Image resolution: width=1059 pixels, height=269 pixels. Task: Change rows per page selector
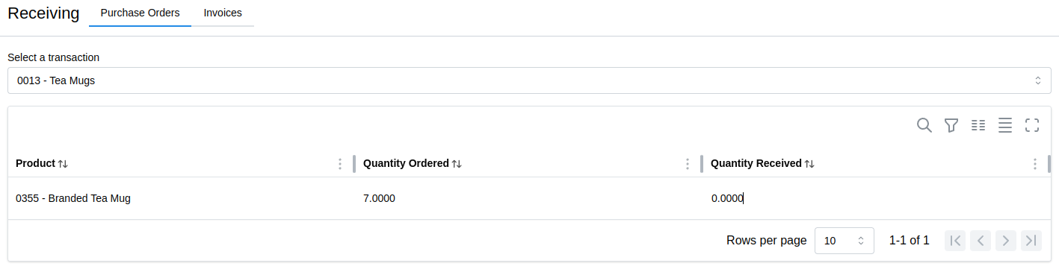845,241
